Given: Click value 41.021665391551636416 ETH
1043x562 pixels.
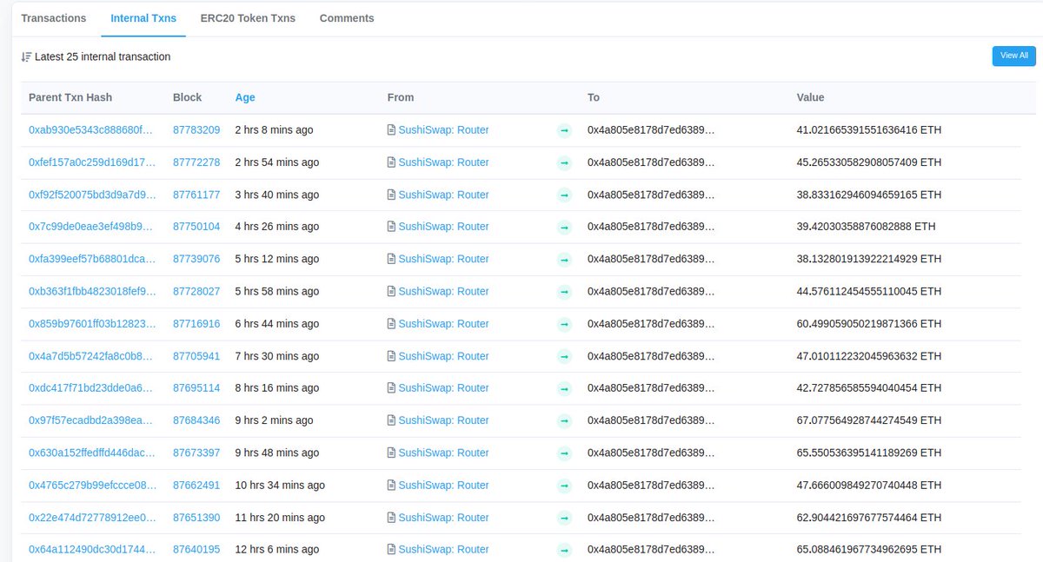Looking at the screenshot, I should pos(869,130).
